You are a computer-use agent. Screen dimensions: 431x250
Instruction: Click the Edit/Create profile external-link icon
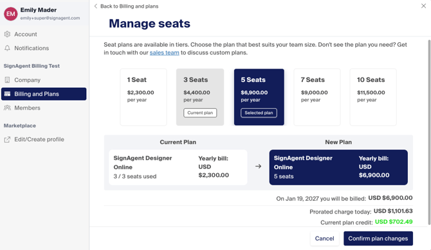tap(7, 140)
